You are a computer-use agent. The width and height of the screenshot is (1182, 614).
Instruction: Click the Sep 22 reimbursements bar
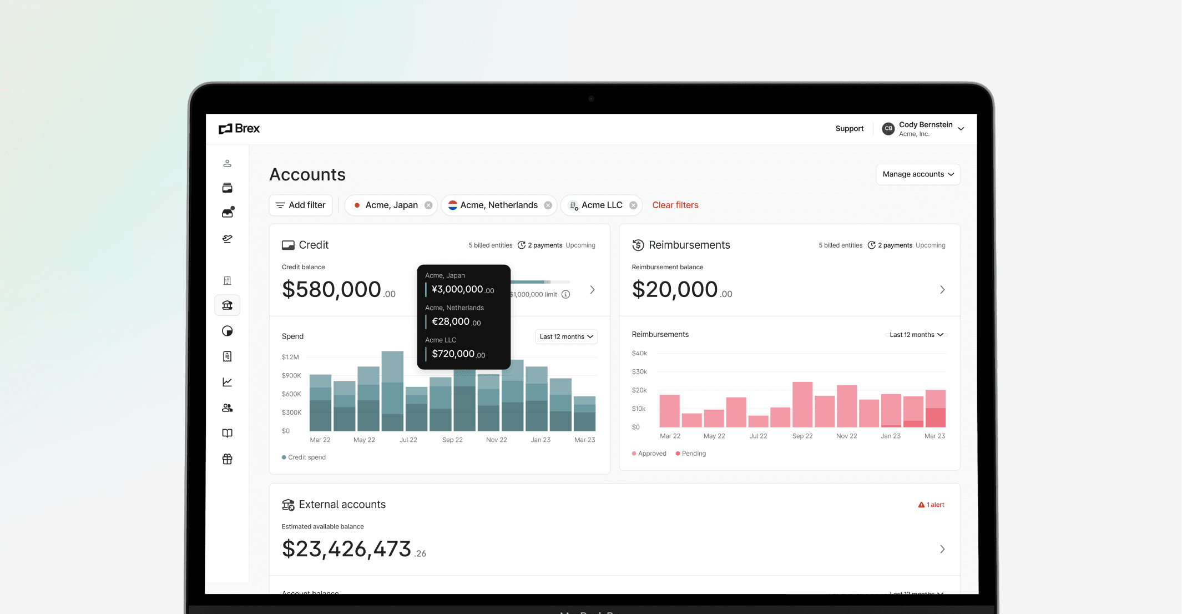point(802,404)
